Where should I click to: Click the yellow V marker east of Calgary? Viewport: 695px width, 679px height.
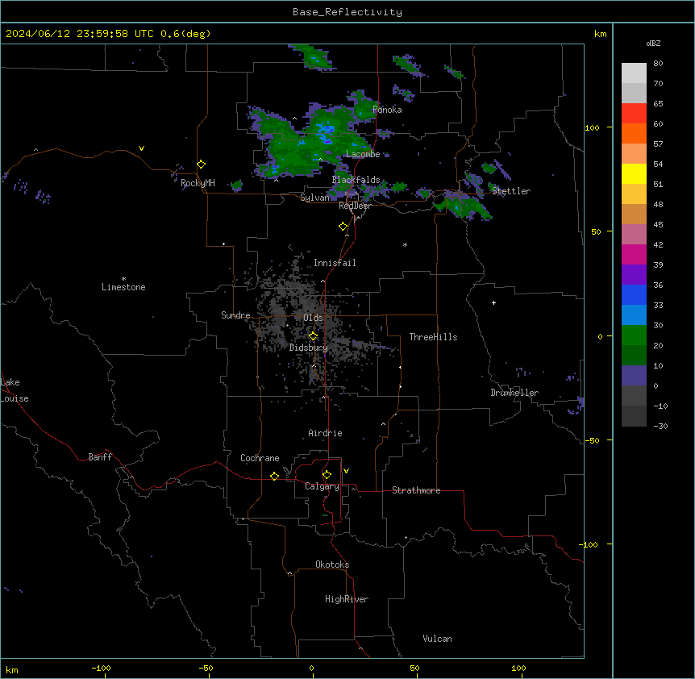click(x=346, y=471)
